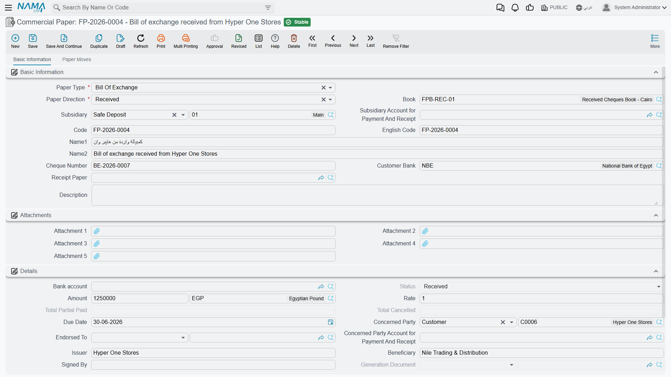This screenshot has height=377, width=671.
Task: Open Concerned Party type dropdown
Action: pos(512,322)
